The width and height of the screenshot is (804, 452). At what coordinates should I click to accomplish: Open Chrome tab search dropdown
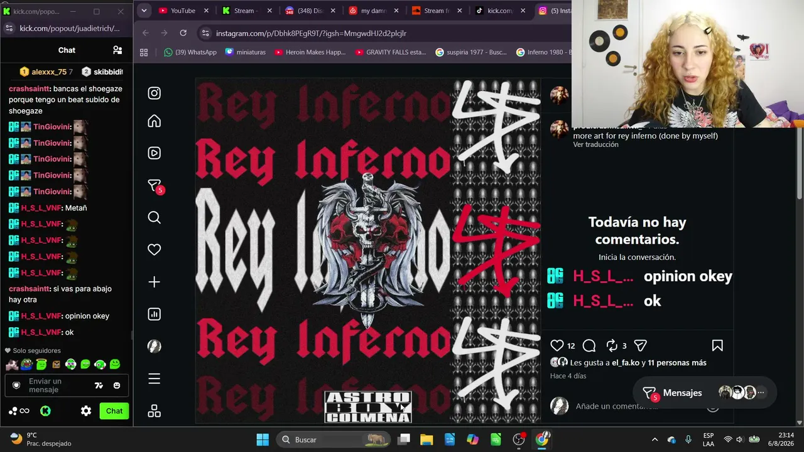144,11
